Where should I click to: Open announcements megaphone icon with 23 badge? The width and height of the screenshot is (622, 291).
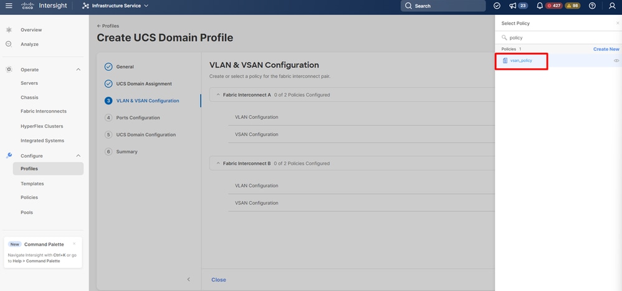[513, 6]
